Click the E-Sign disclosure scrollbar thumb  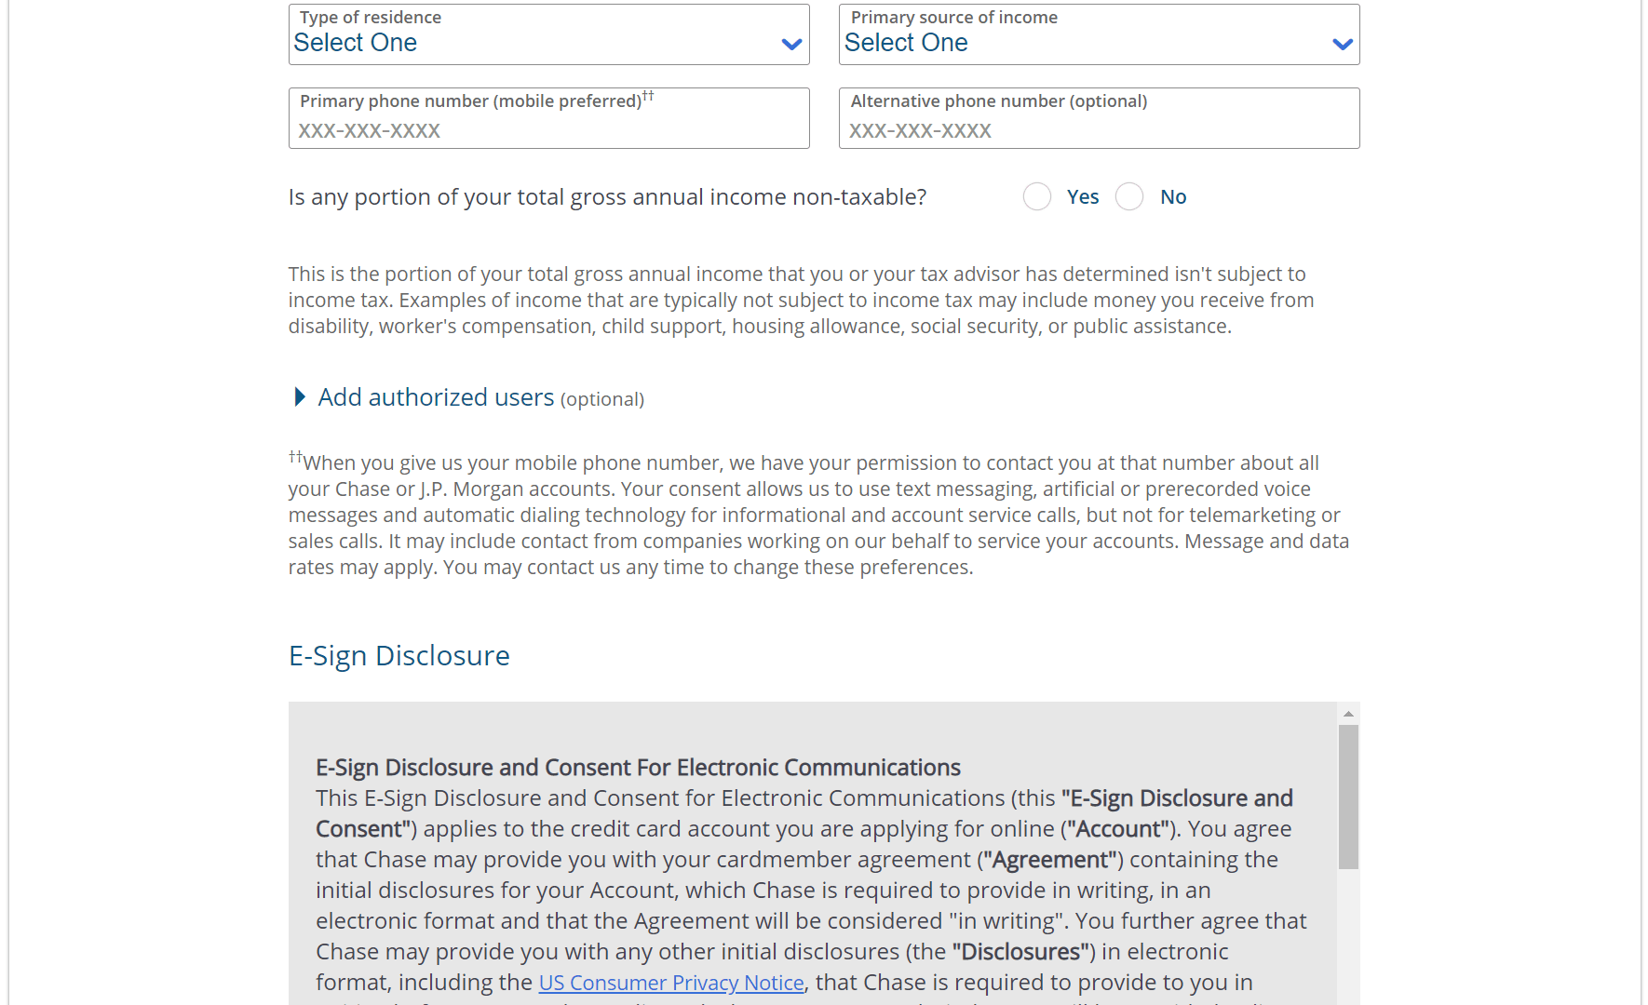click(1347, 797)
